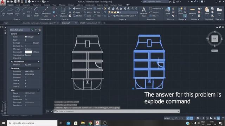Click the blue grip of selected block
The image size is (225, 126).
point(133,89)
